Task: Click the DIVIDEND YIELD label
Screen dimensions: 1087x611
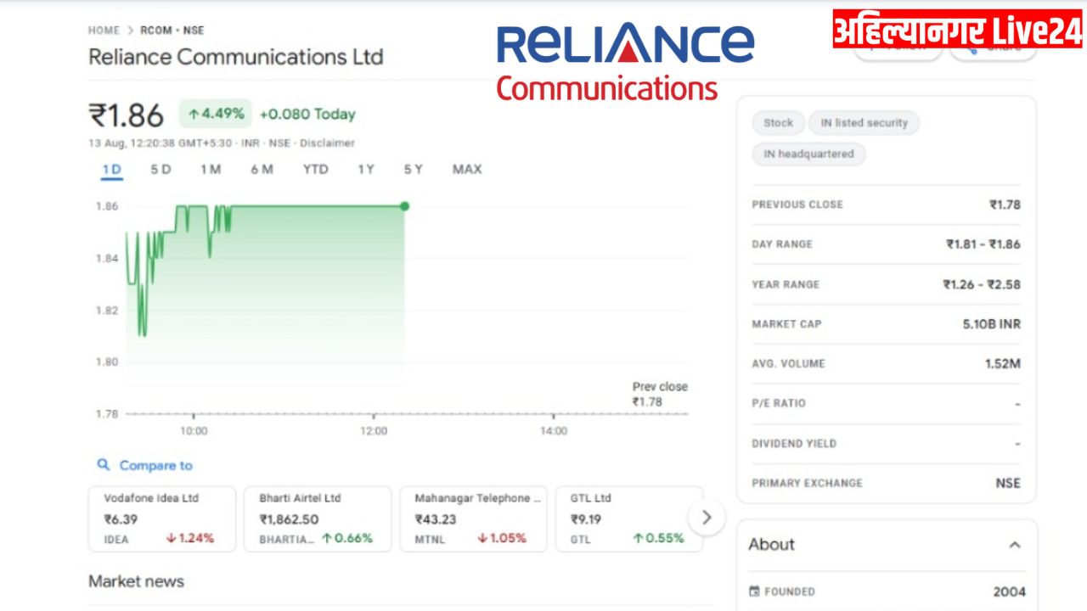Action: (x=794, y=444)
